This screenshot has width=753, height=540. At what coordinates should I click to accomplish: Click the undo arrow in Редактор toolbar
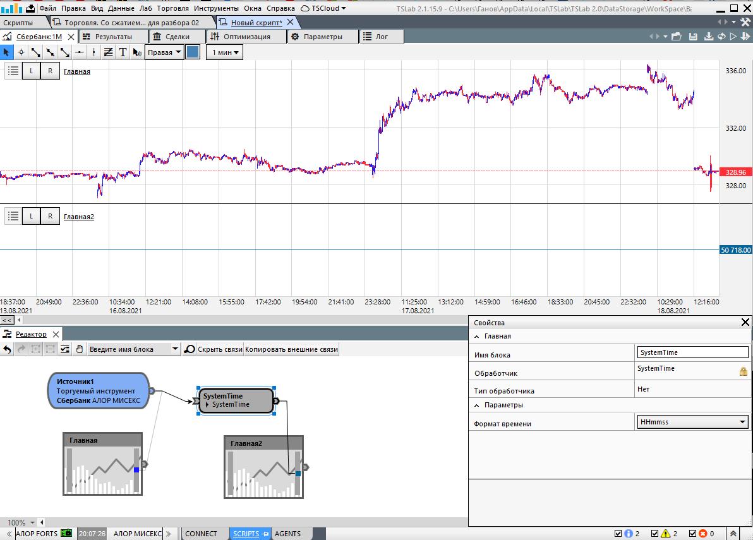(x=7, y=349)
